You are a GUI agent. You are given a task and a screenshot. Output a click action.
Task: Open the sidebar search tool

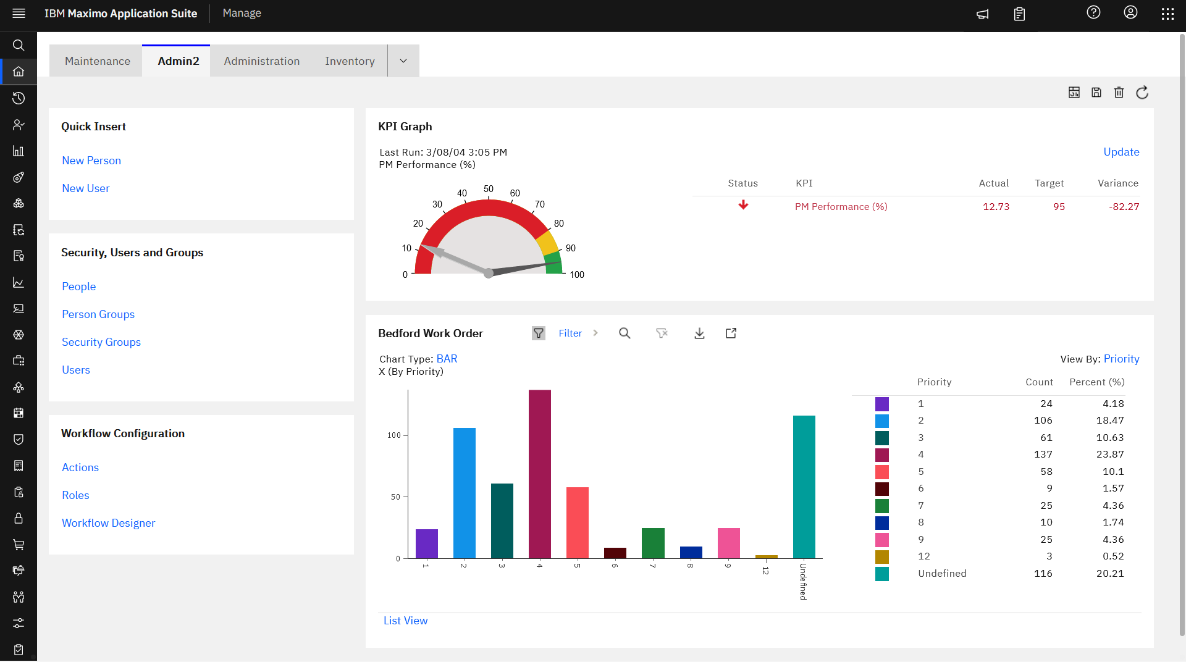[18, 44]
